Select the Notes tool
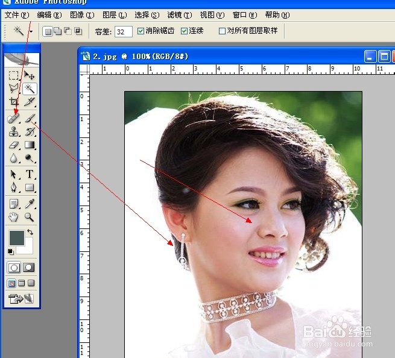 [14, 204]
